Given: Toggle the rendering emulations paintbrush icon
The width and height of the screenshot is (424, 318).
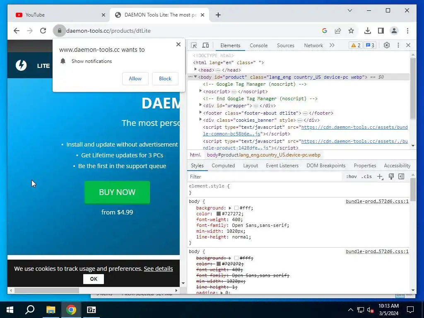Looking at the screenshot, I should point(391,176).
